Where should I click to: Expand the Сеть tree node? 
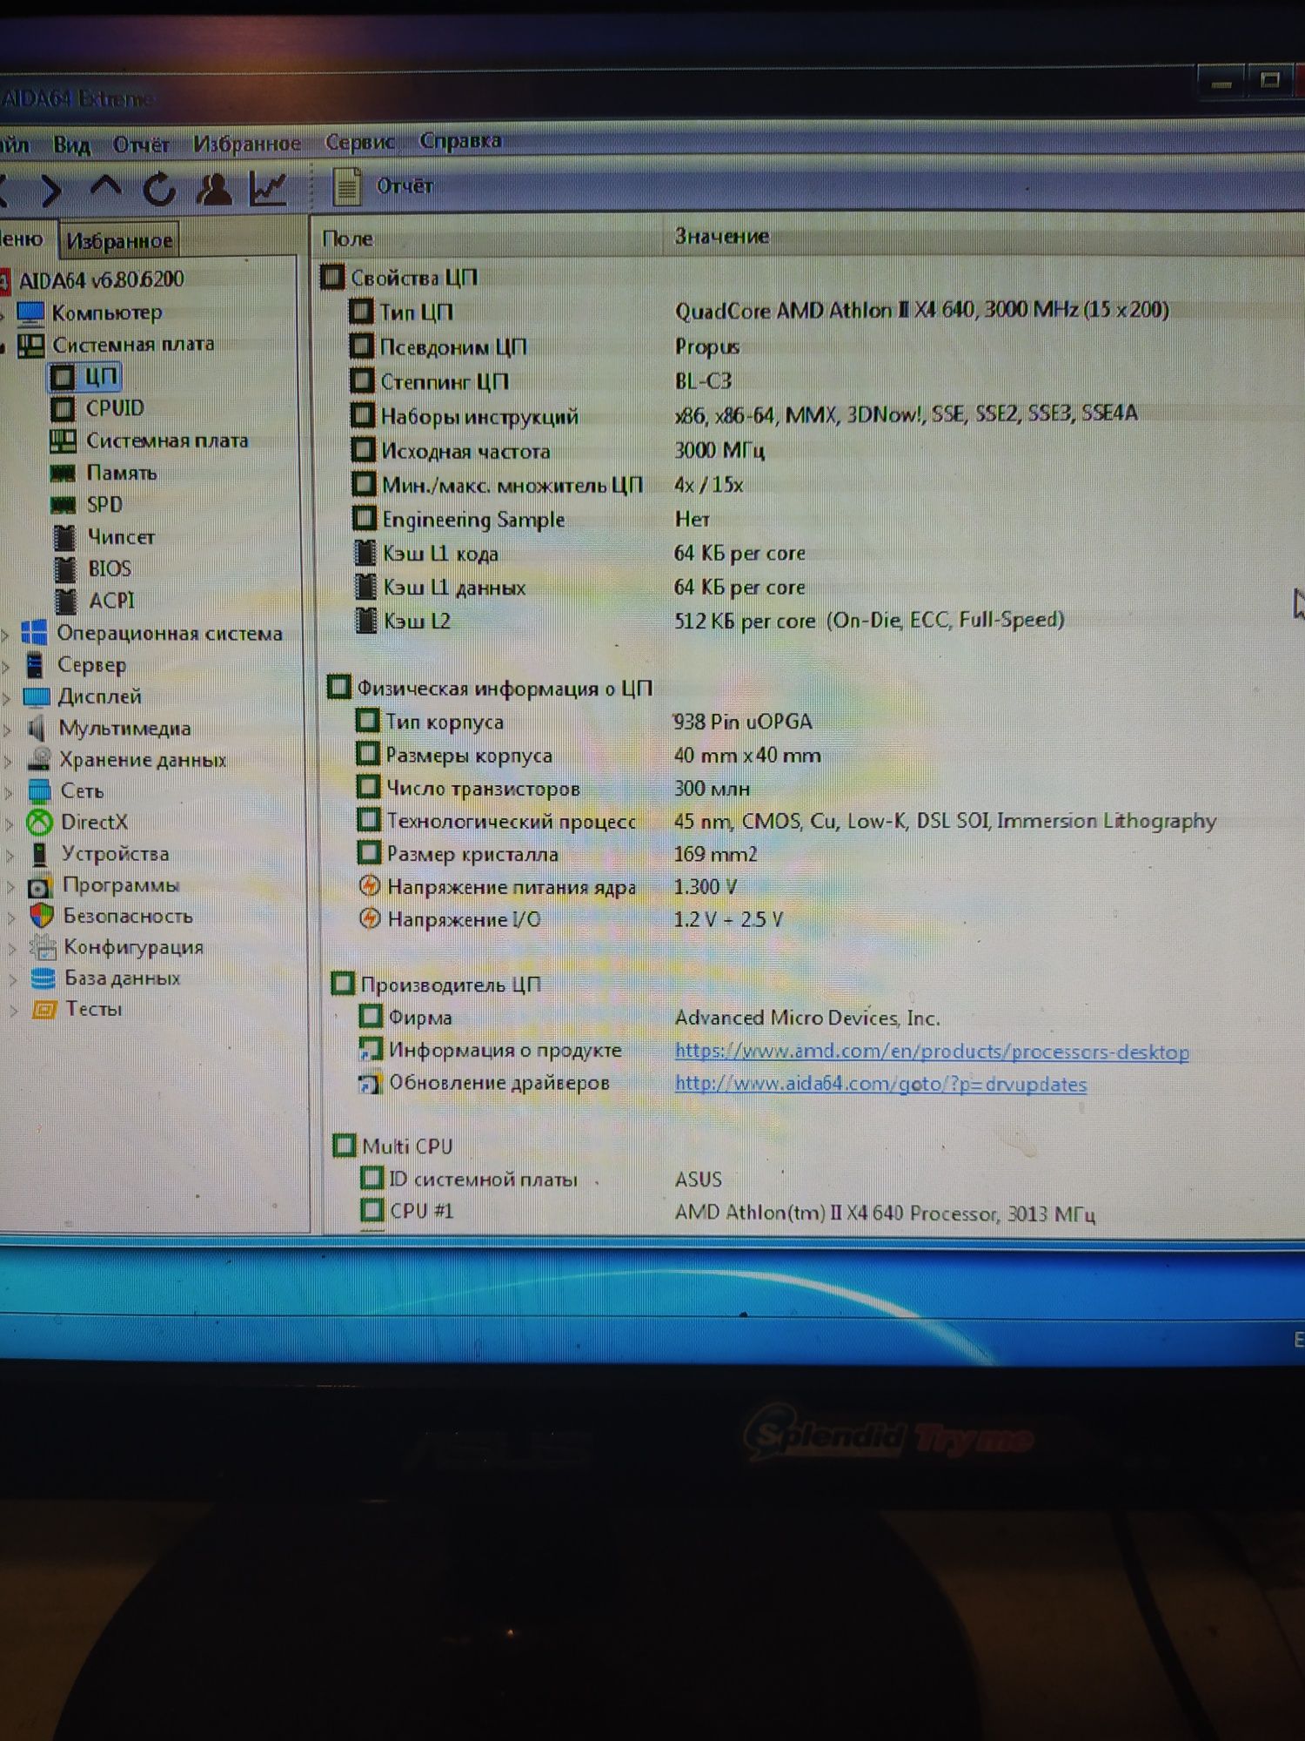click(x=10, y=792)
